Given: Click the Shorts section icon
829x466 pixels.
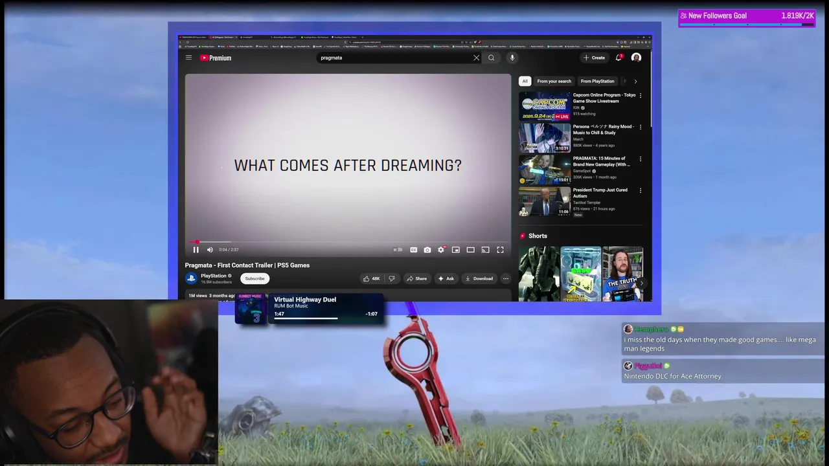Looking at the screenshot, I should point(523,236).
